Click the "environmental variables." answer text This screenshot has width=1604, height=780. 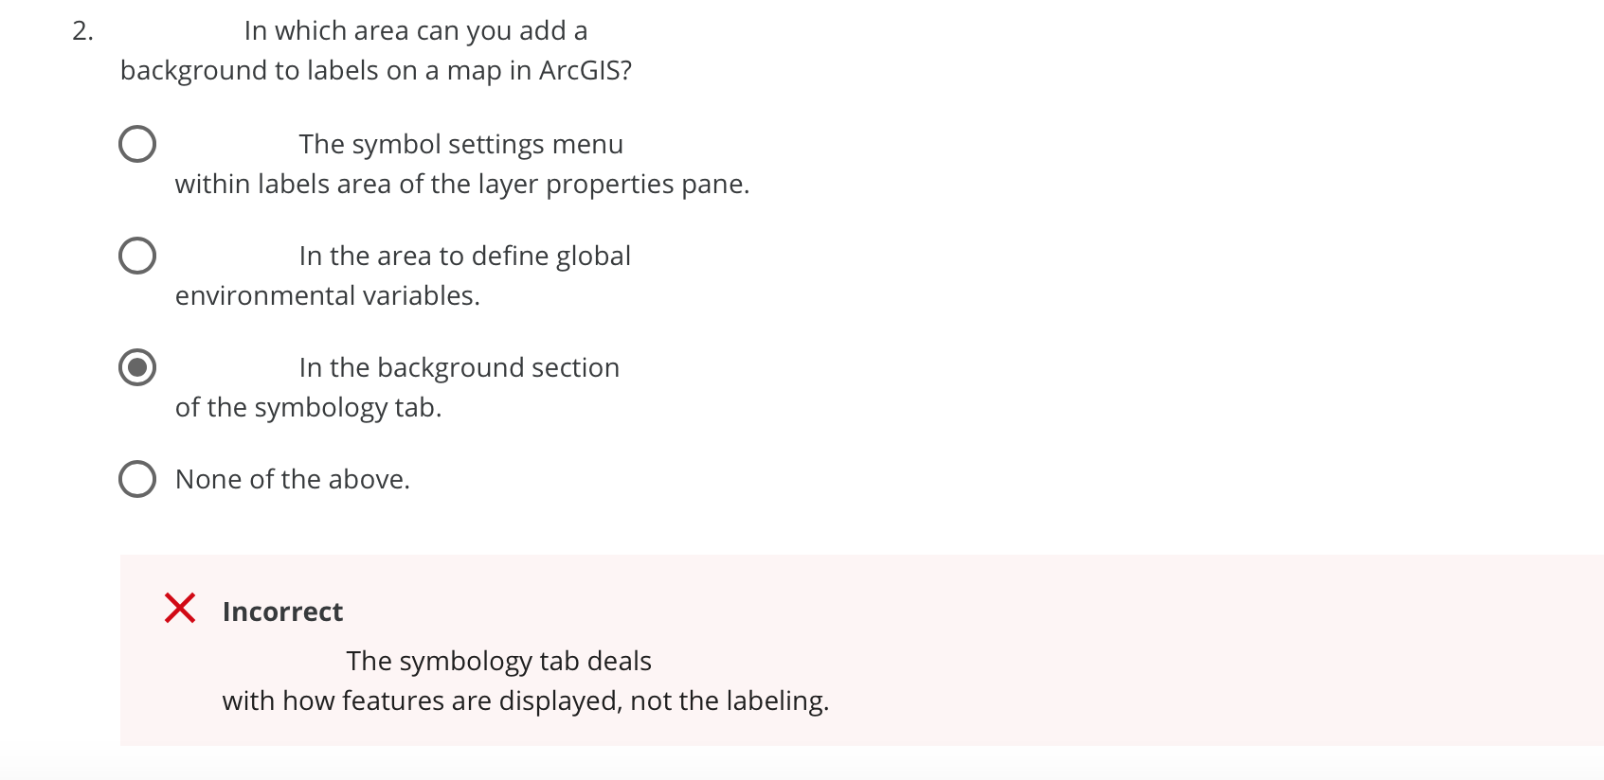coord(328,295)
